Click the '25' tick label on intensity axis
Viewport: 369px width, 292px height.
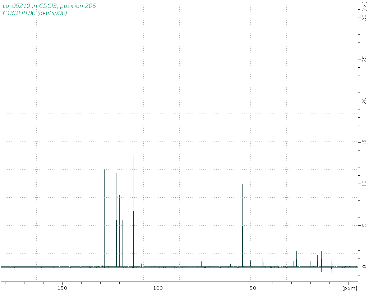(x=365, y=59)
